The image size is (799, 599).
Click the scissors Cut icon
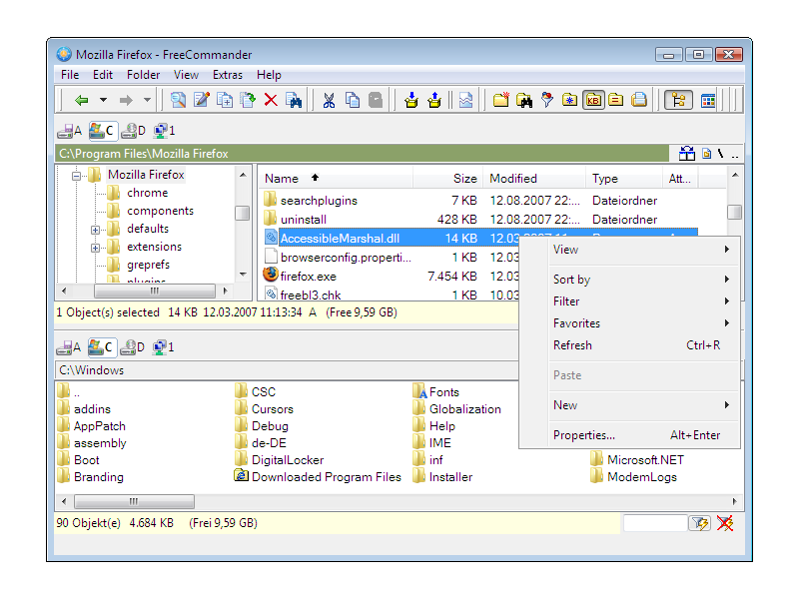pos(328,100)
